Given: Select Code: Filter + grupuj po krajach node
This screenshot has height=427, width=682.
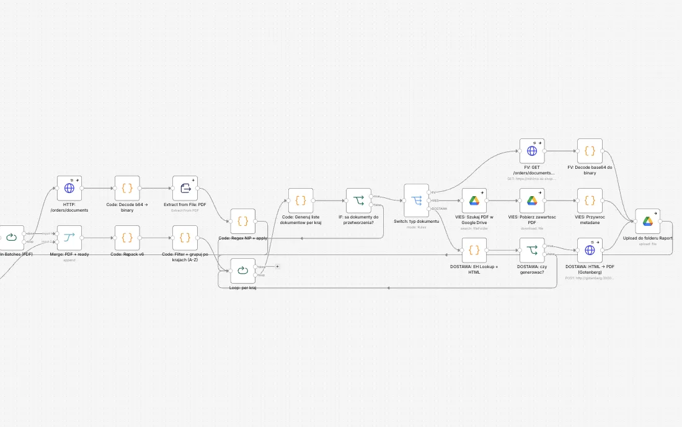Looking at the screenshot, I should [185, 238].
